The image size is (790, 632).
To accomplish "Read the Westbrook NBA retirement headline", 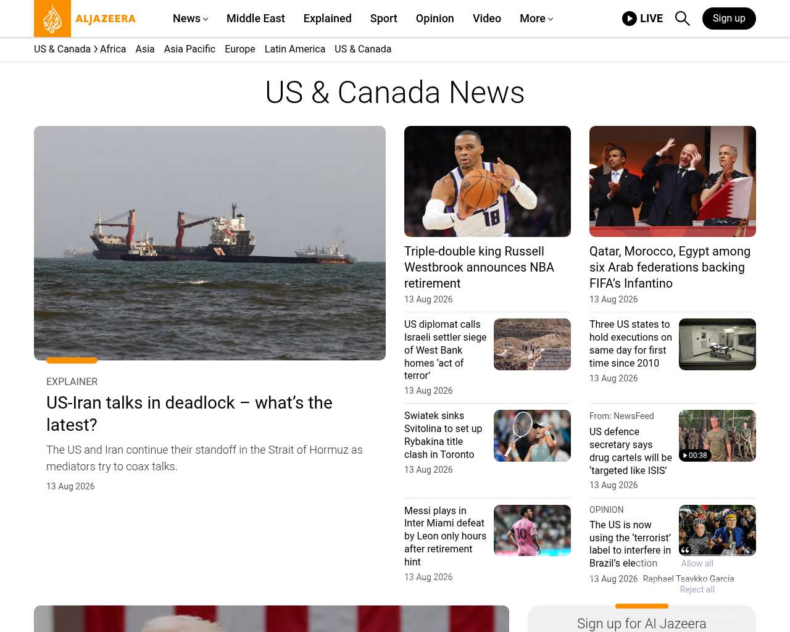I will [479, 267].
